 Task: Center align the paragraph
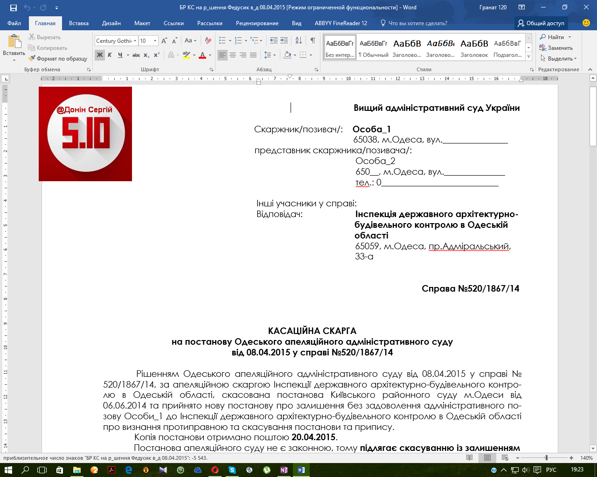point(233,55)
